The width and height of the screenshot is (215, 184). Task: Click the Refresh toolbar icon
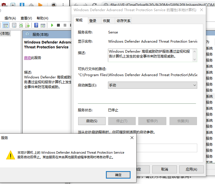21,25
